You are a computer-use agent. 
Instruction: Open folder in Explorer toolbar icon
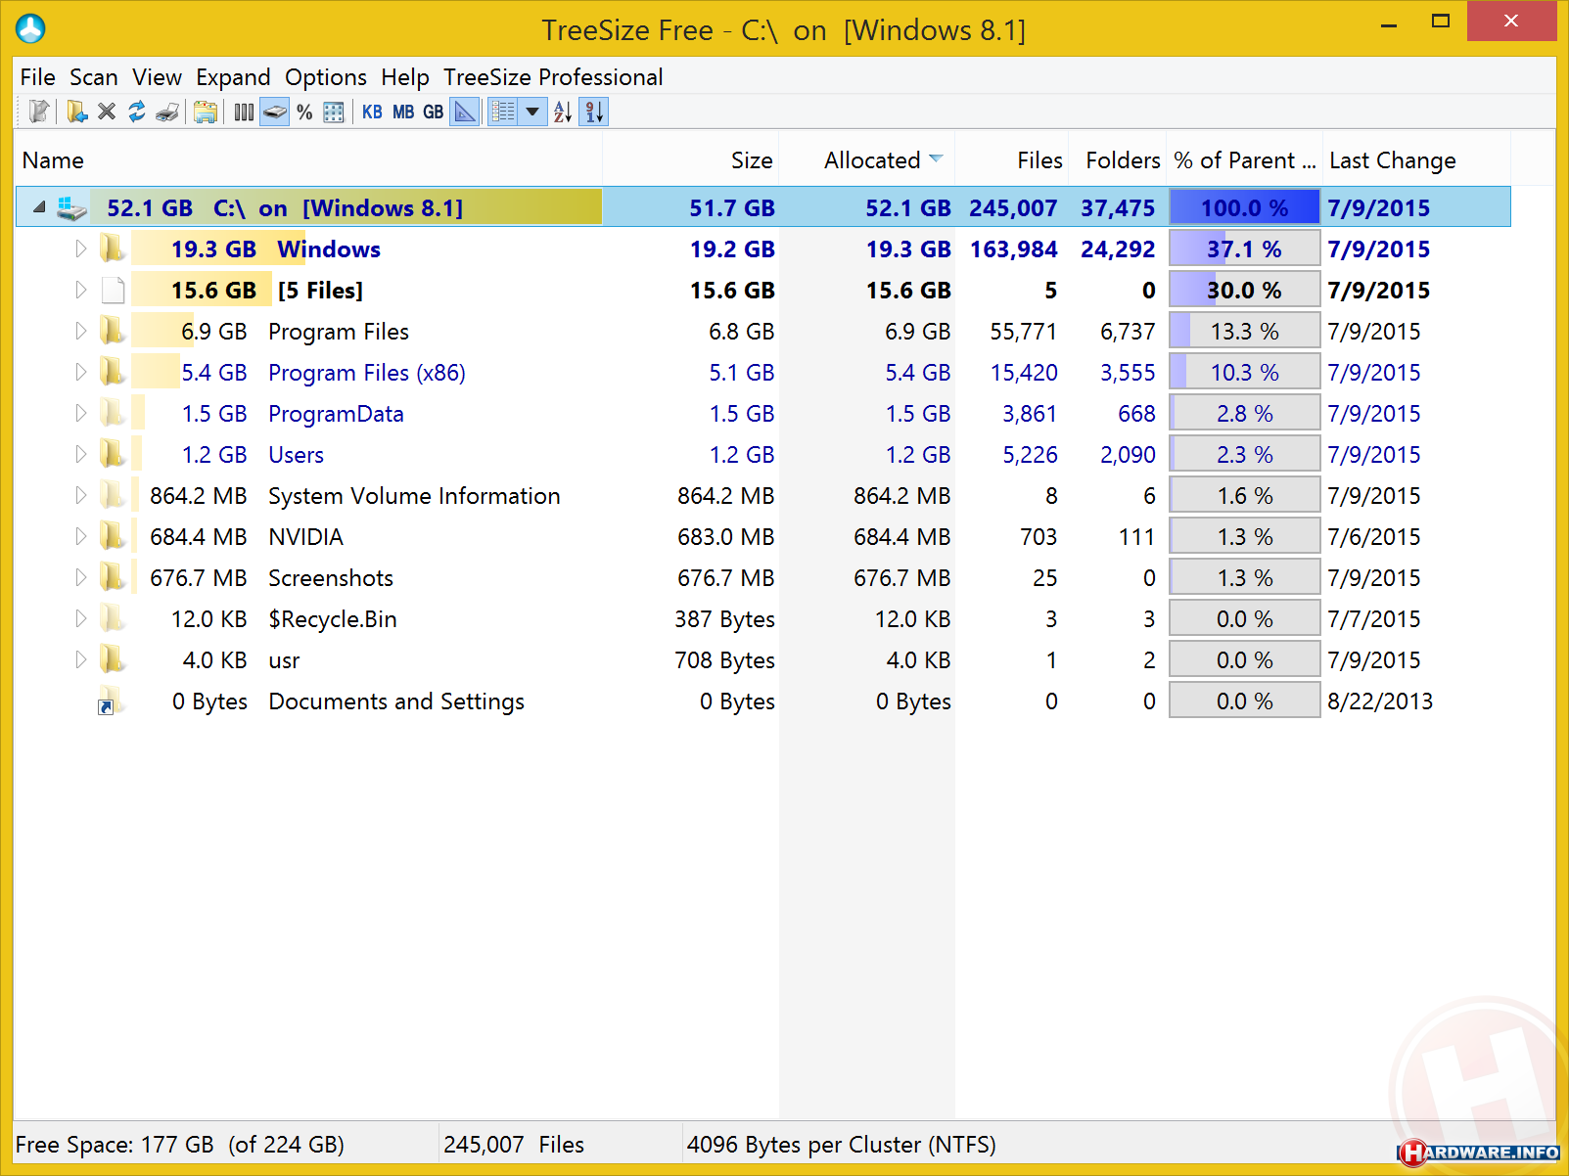coord(205,113)
